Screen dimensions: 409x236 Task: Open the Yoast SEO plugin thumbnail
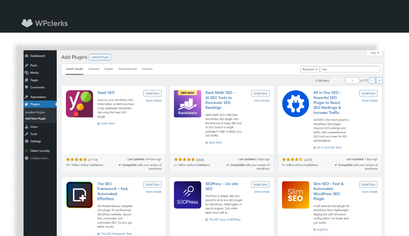tap(79, 104)
